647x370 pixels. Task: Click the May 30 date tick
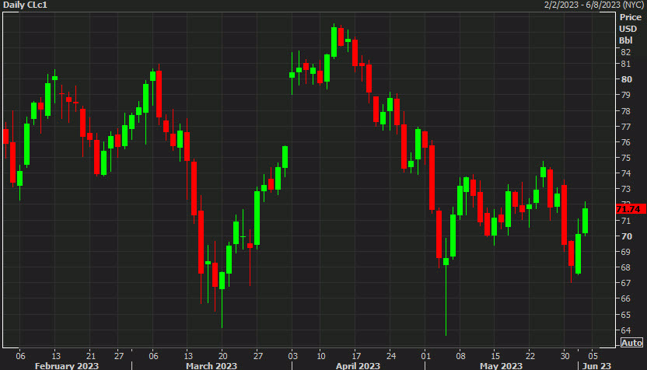tap(565, 355)
